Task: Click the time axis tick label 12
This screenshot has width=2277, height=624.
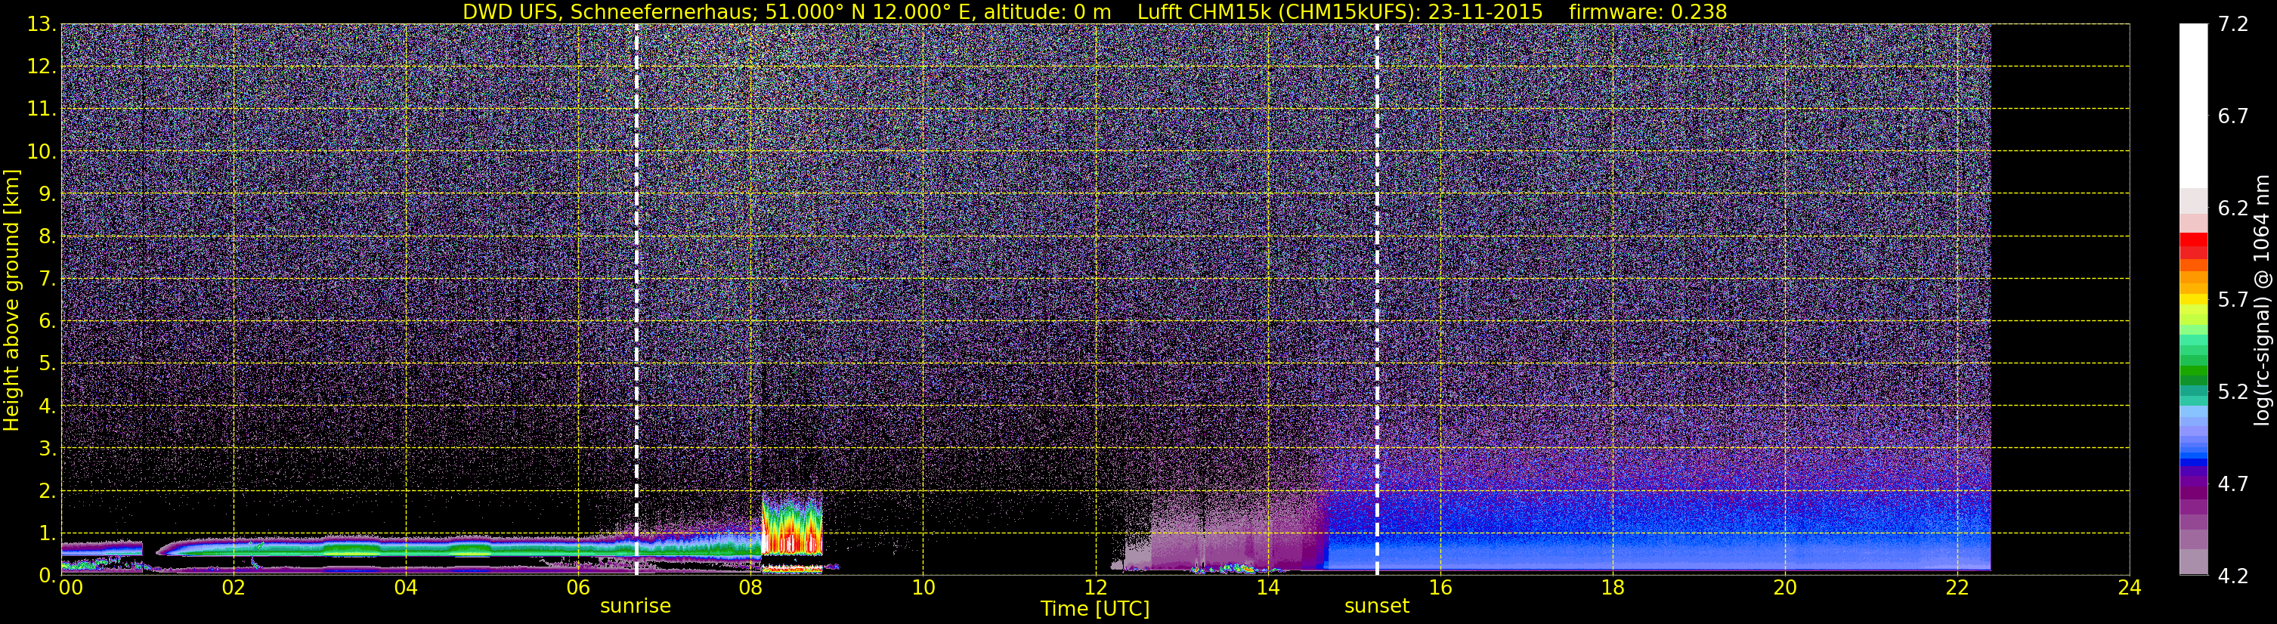Action: (1095, 588)
